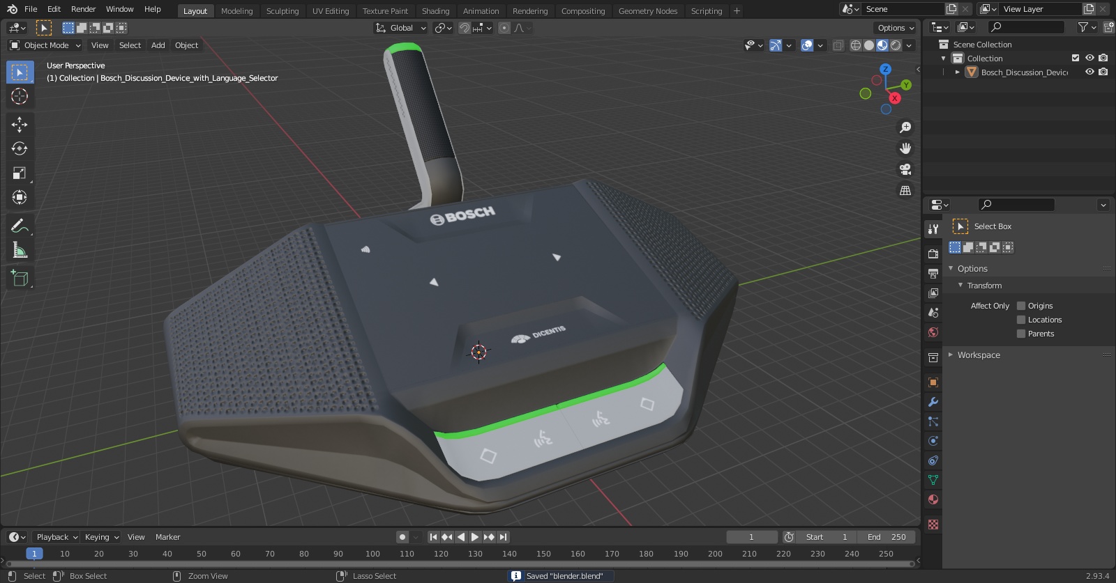Collapse the Transform subpanel
The width and height of the screenshot is (1116, 583).
(x=960, y=286)
